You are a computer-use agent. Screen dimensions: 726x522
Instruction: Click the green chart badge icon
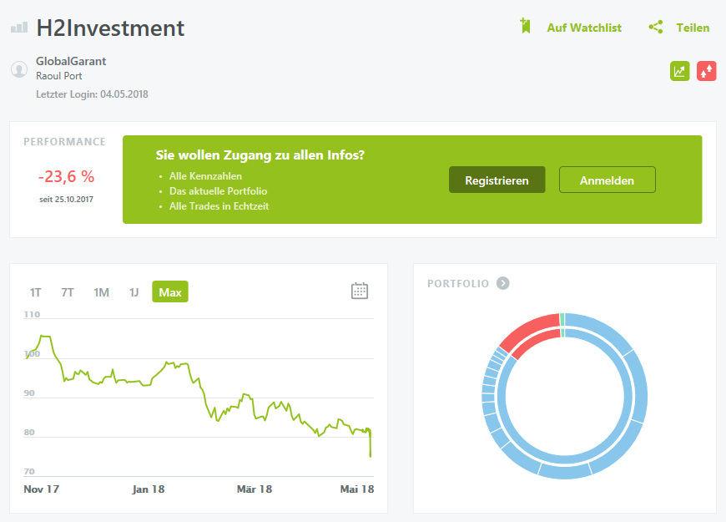click(680, 71)
